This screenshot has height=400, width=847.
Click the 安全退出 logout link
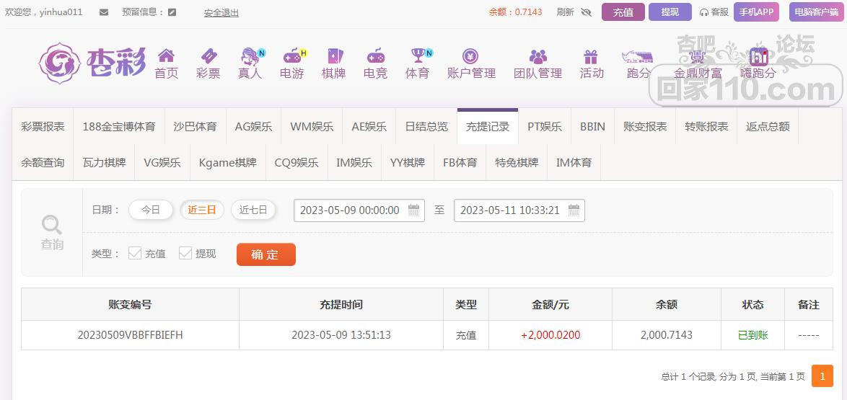(221, 12)
